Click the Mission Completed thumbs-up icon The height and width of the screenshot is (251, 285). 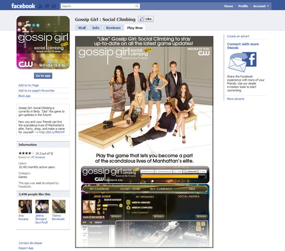[x=128, y=207]
